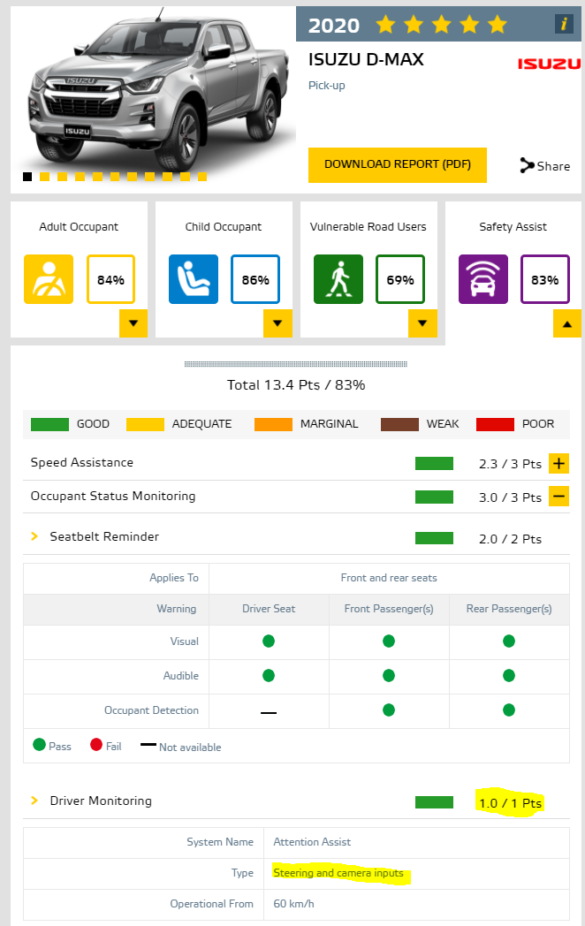Toggle the Driver Monitoring chevron
This screenshot has width=585, height=926.
tap(34, 801)
